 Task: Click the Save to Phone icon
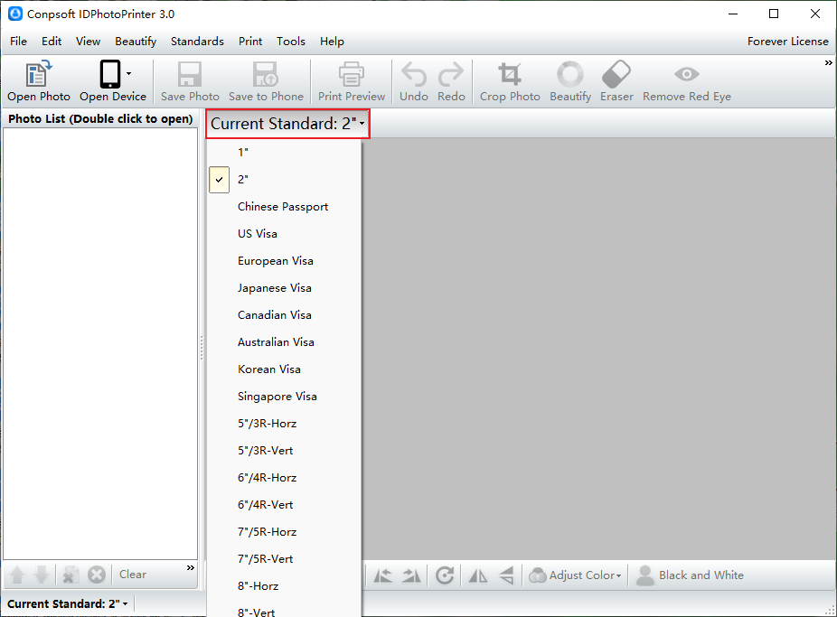click(266, 74)
